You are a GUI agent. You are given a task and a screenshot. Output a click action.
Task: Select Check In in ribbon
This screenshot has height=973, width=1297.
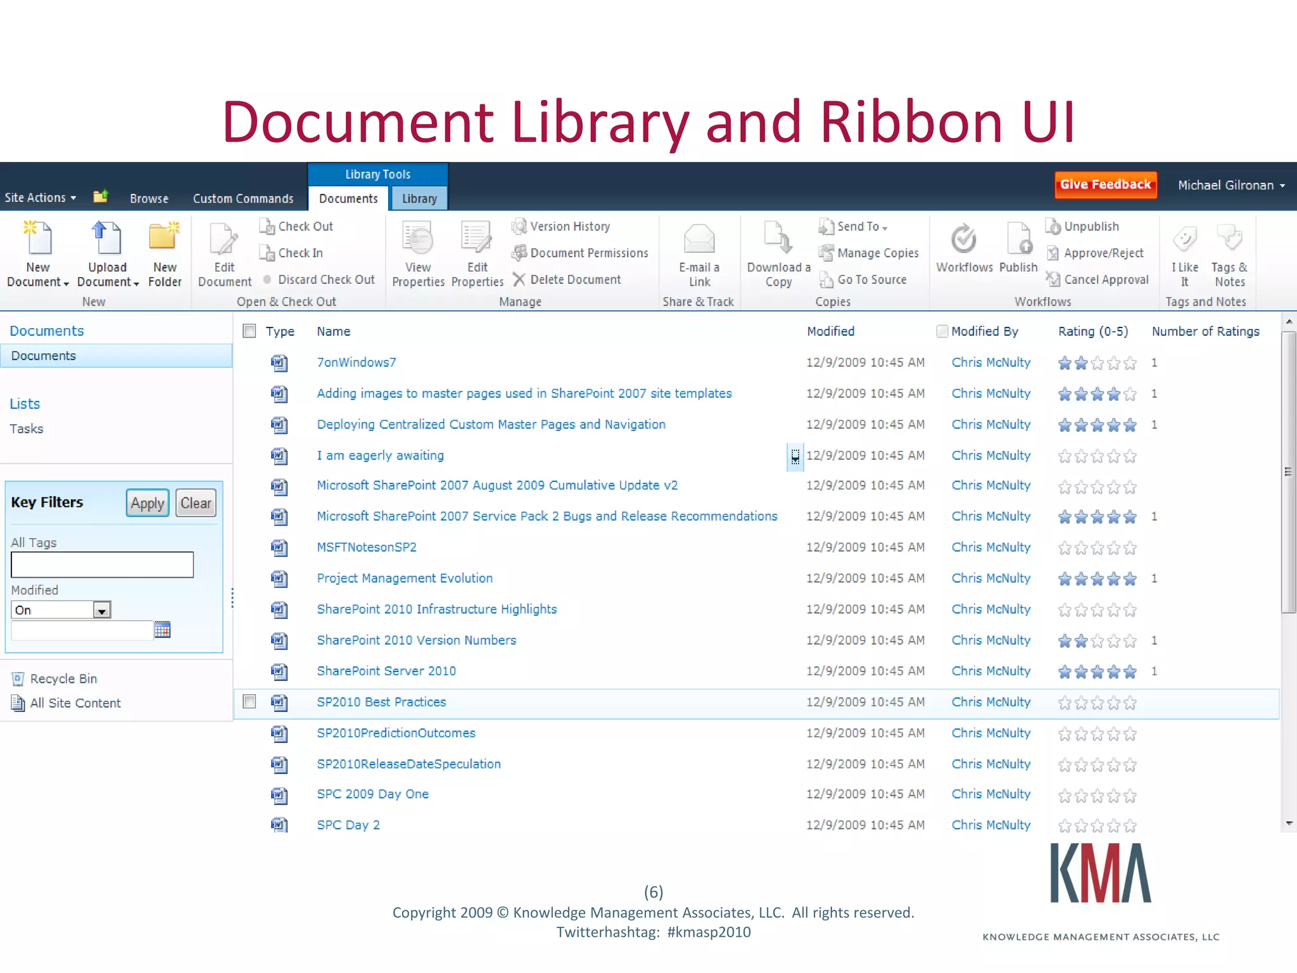pyautogui.click(x=291, y=253)
